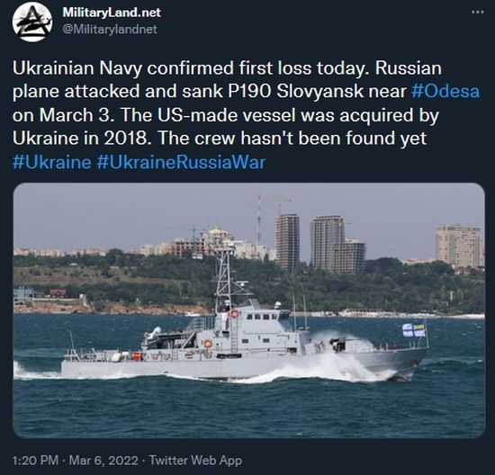This screenshot has width=495, height=475.
Task: Click the boat's wake at the stern
Action: (x=35, y=372)
